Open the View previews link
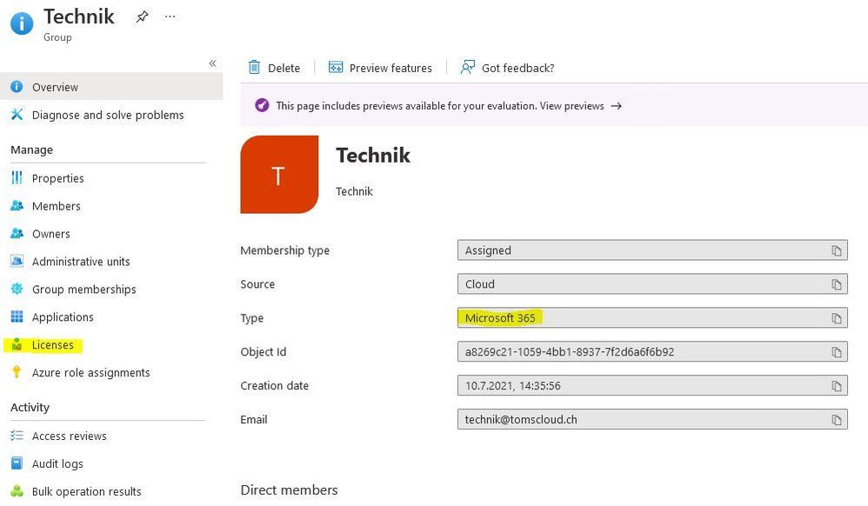Screen dimensions: 868x506 (x=580, y=106)
